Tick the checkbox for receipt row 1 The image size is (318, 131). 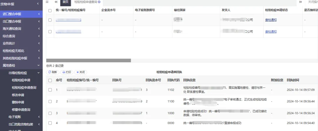click(x=50, y=90)
